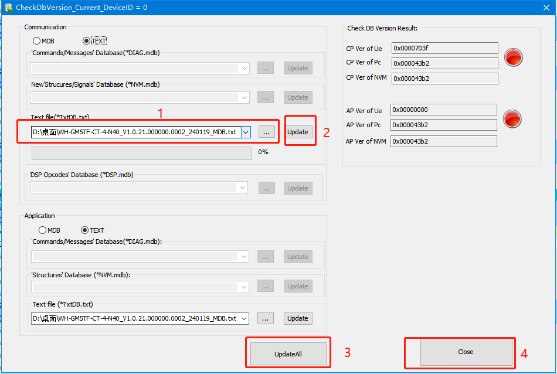Close the CheckDbVersion window
This screenshot has width=557, height=374.
pos(542,7)
